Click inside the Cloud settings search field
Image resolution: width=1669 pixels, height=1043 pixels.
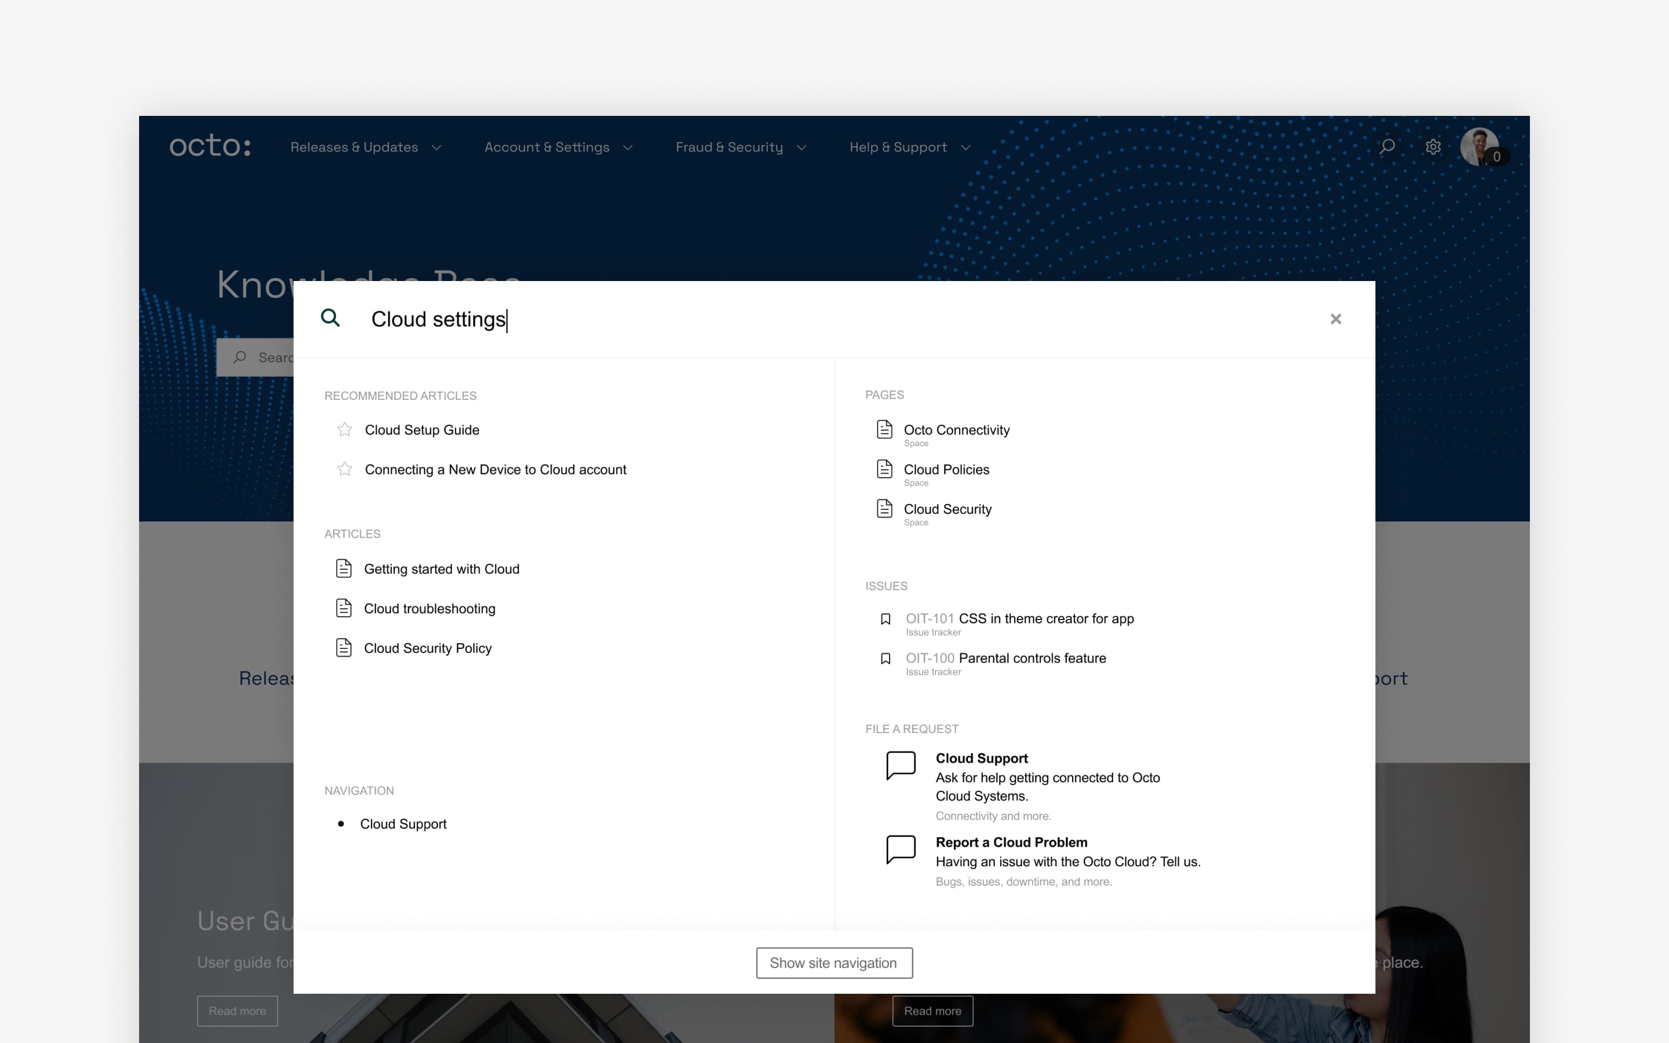[621, 319]
